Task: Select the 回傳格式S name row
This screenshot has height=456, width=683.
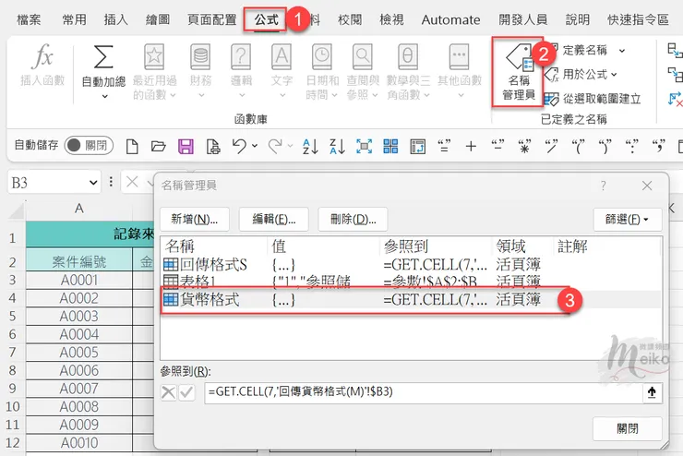Action: click(410, 264)
